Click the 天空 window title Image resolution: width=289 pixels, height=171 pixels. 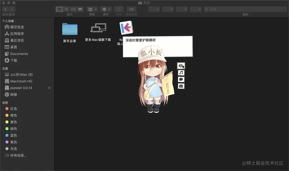[x=147, y=3]
